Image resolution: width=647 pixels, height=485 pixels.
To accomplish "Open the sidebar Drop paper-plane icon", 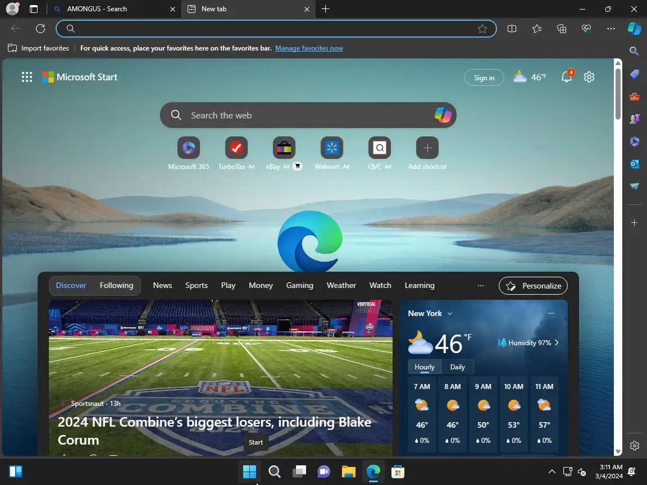I will coord(634,186).
